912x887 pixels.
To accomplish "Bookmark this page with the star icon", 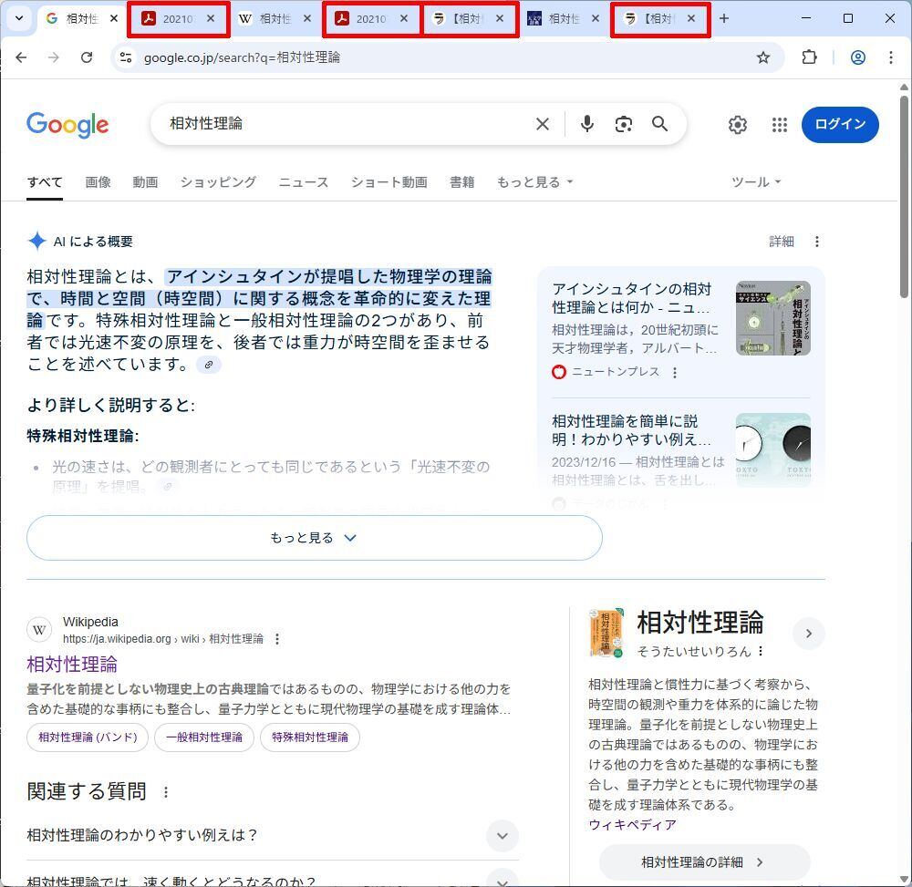I will coord(763,57).
